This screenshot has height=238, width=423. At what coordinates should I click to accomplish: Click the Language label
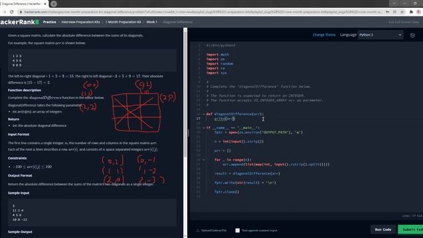(x=348, y=35)
